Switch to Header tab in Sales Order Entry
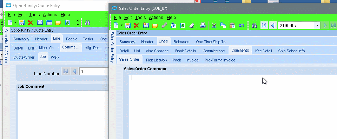This screenshot has height=139, width=337. click(147, 42)
